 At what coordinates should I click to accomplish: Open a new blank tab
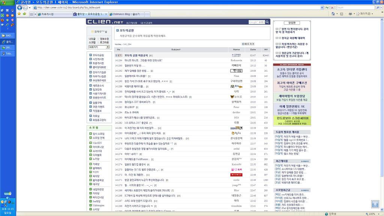pos(147,14)
